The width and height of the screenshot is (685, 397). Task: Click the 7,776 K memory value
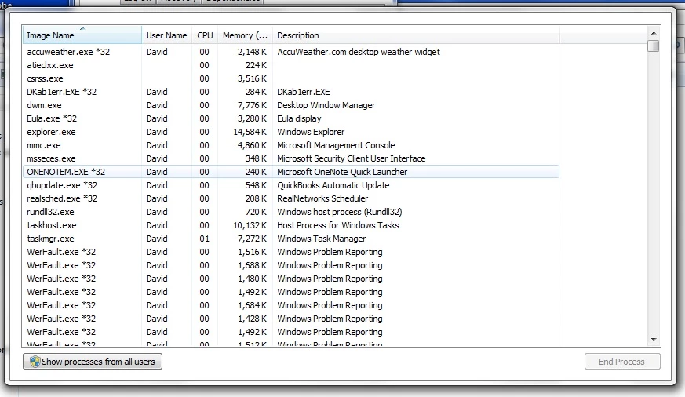(252, 105)
